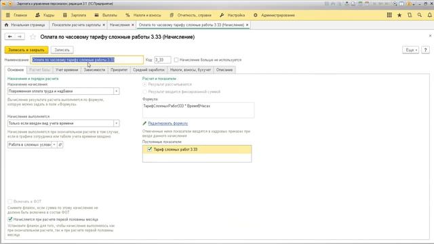
Task: Open the Выплаты menu section
Action: click(110, 15)
